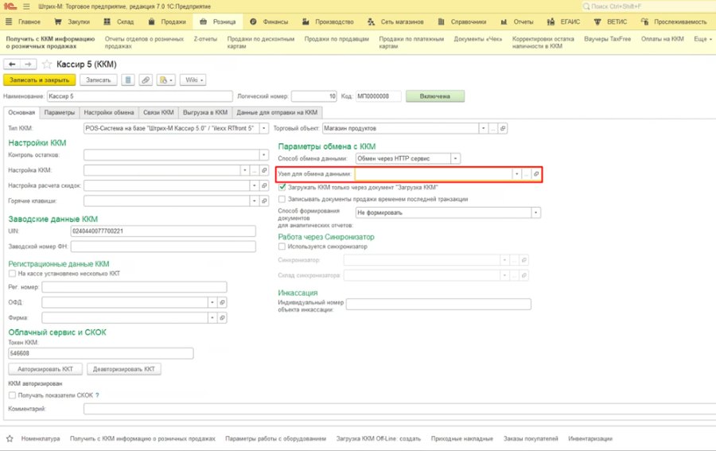
Task: Add Кассир 5 to favorites star
Action: point(47,64)
